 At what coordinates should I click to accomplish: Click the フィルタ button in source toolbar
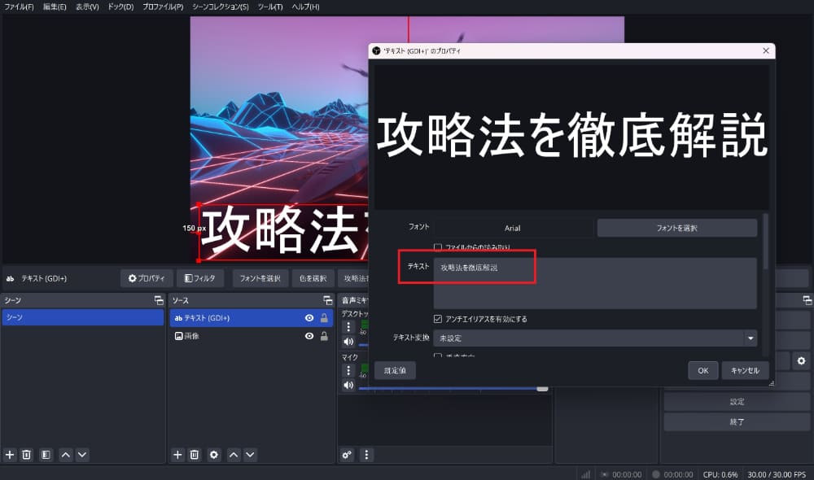pos(200,278)
